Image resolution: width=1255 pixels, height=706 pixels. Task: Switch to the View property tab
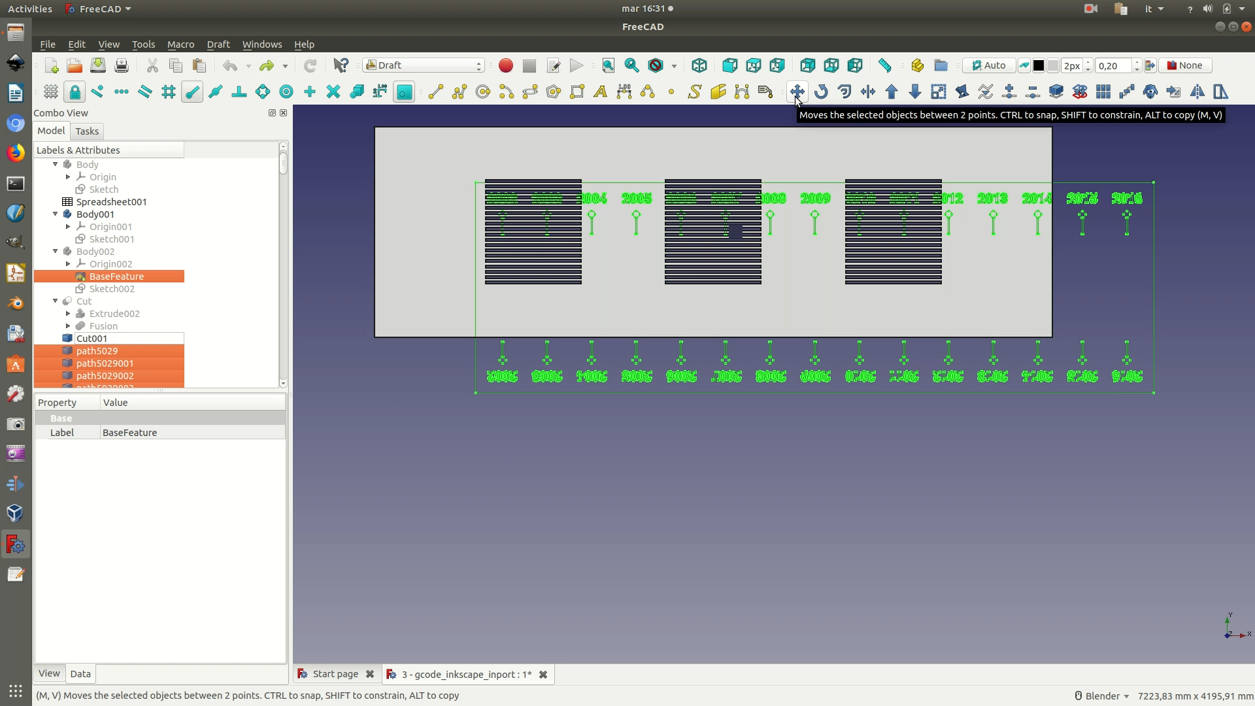click(49, 673)
